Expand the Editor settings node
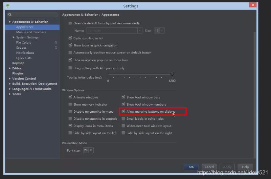This screenshot has width=271, height=179. (x=10, y=68)
